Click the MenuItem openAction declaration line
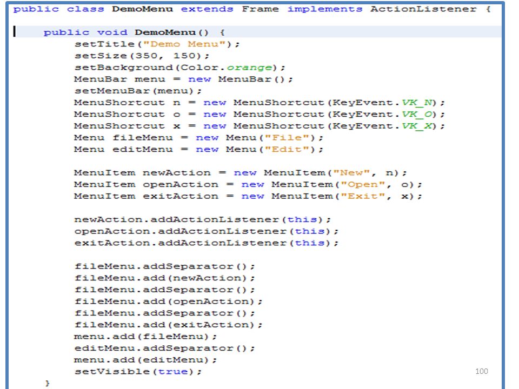519x389 pixels. click(248, 185)
